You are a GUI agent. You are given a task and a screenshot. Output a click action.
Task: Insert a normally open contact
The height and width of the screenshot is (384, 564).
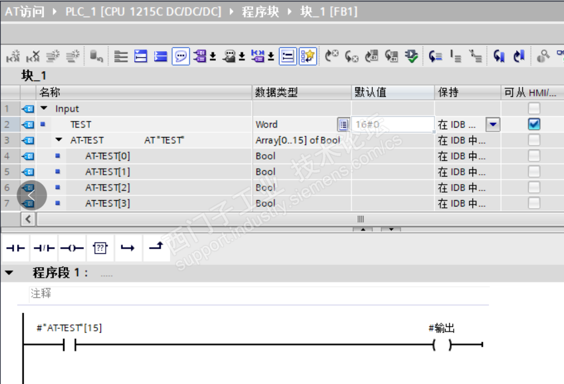(x=16, y=248)
